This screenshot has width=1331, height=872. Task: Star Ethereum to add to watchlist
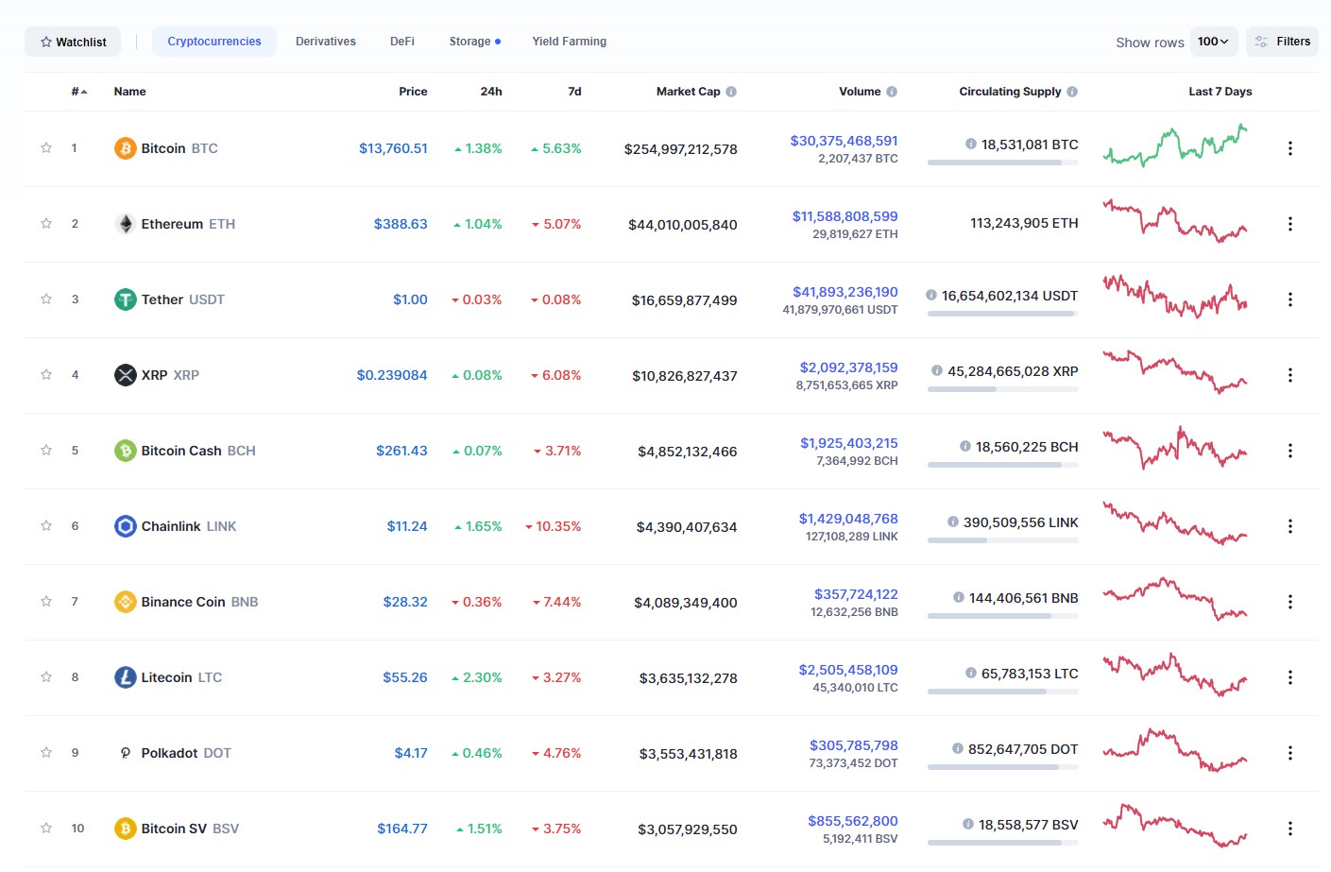click(45, 223)
